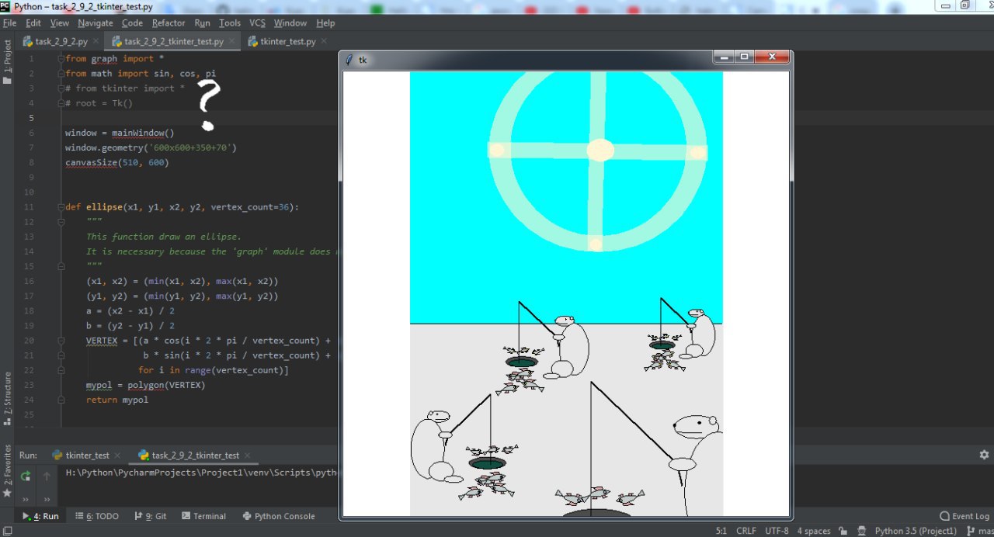Close the task_2_9_2.py editor tab
This screenshot has width=994, height=537.
coord(96,42)
